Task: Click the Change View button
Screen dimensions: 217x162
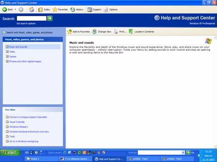Action: (102, 32)
